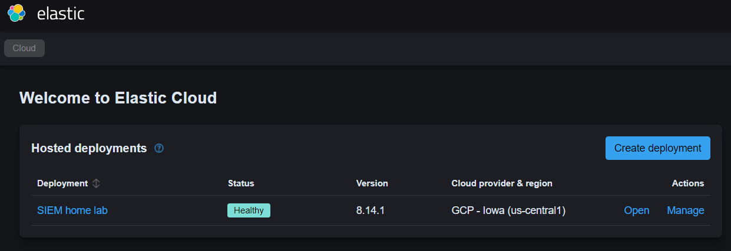Click the Create deployment button
This screenshot has height=251, width=731.
point(657,148)
